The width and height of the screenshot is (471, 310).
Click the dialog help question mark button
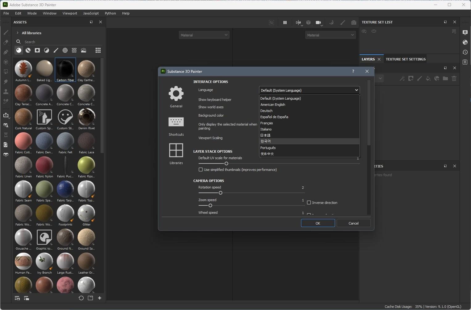[353, 71]
